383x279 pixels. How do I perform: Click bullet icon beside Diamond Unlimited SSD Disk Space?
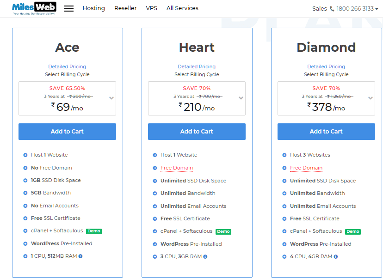284,181
